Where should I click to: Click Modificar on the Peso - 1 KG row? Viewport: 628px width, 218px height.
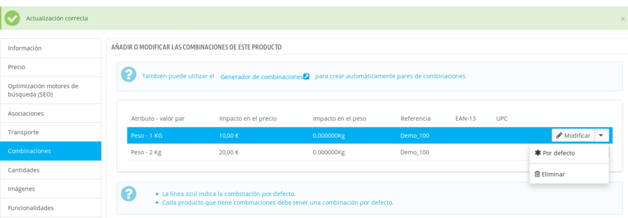pos(573,135)
